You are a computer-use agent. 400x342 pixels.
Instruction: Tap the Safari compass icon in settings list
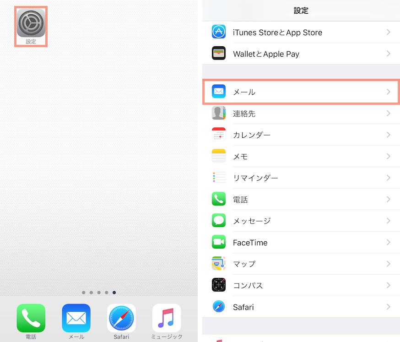219,306
